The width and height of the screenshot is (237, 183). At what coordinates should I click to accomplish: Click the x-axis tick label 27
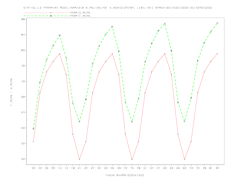click(x=92, y=168)
